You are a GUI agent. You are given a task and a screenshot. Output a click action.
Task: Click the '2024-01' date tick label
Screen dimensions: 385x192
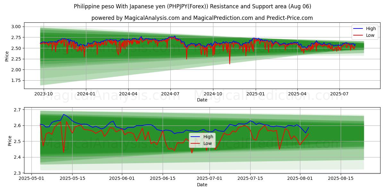[x=86, y=94]
